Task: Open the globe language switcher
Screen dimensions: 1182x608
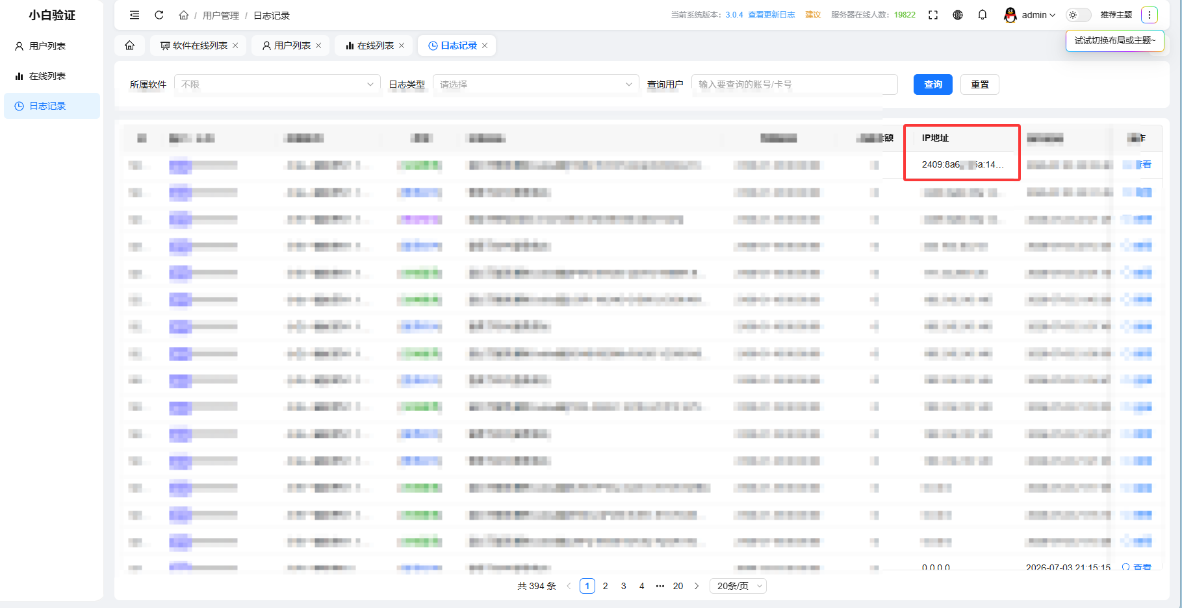Action: click(958, 15)
